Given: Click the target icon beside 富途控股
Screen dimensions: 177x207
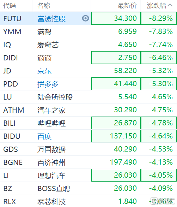Looking at the screenshot, I should pyautogui.click(x=85, y=18).
